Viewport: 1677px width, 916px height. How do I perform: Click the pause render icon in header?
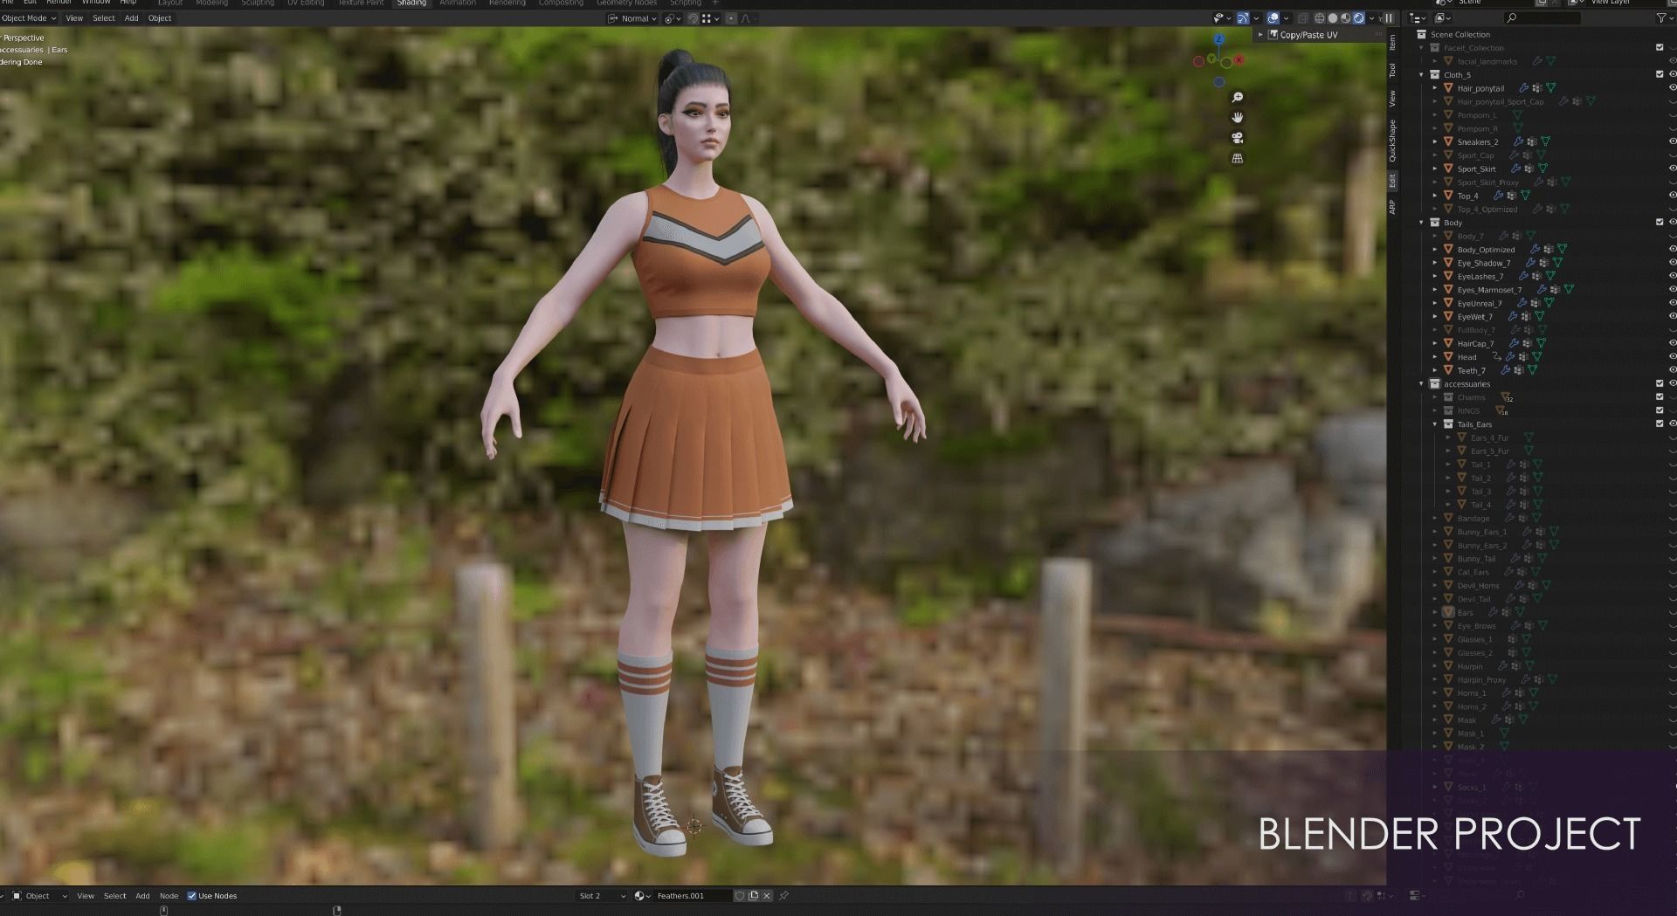coord(1389,18)
